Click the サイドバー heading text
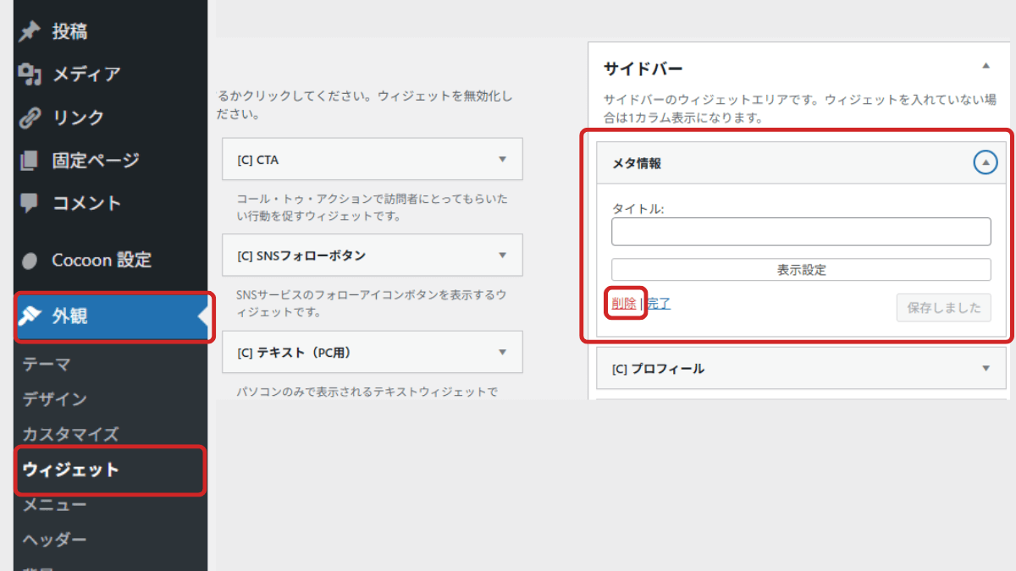This screenshot has height=571, width=1016. point(643,69)
